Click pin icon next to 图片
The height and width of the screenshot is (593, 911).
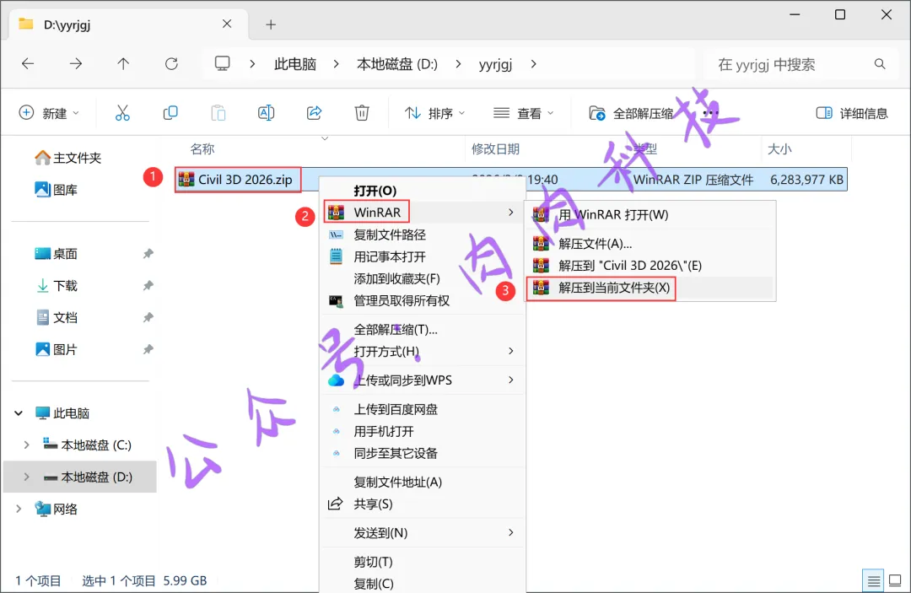point(148,350)
